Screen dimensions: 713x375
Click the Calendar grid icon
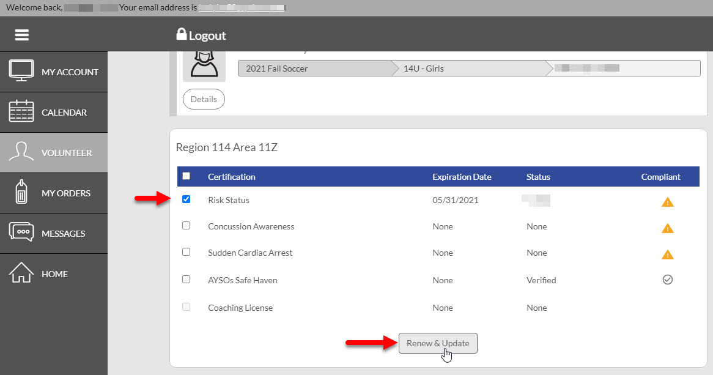tap(21, 111)
